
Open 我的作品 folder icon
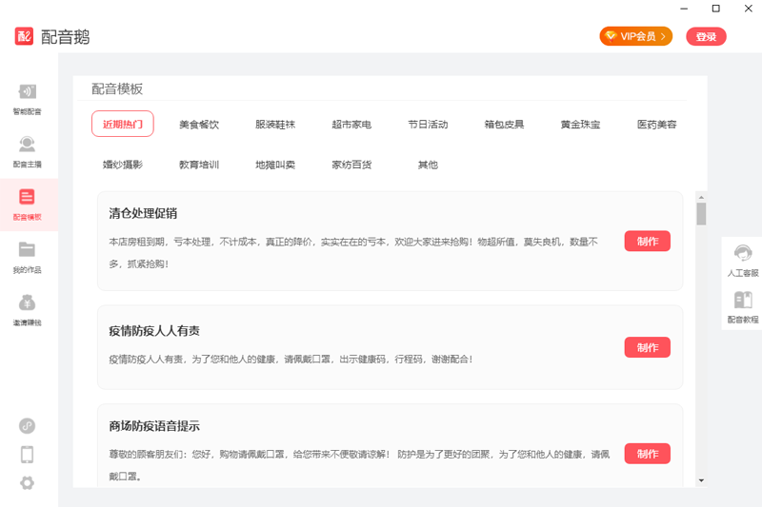(x=27, y=257)
